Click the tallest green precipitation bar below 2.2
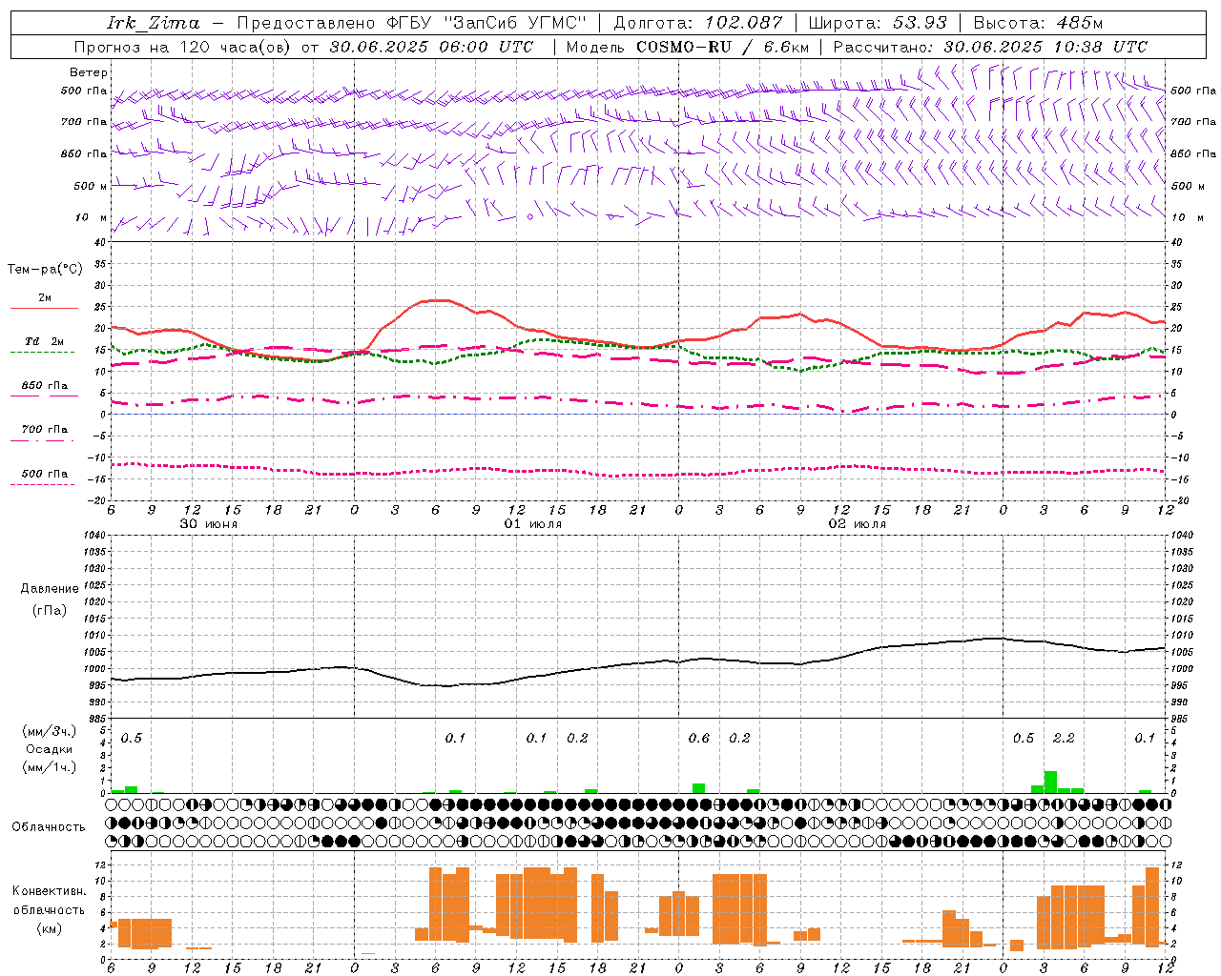The height and width of the screenshot is (976, 1221). coord(1050,782)
